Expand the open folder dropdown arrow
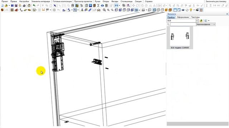The width and height of the screenshot is (229, 128). tap(9, 6)
